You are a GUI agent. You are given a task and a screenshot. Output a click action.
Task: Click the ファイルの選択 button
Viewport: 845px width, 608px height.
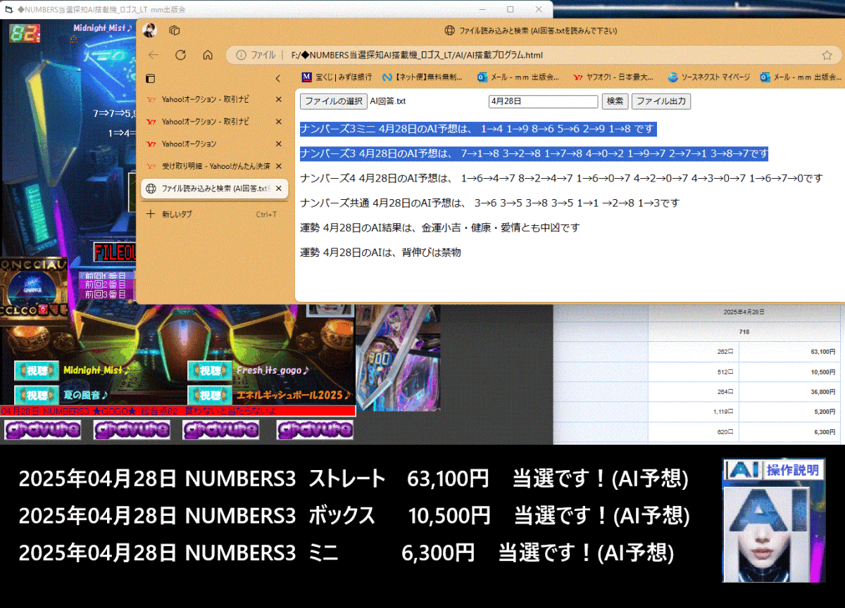[333, 101]
